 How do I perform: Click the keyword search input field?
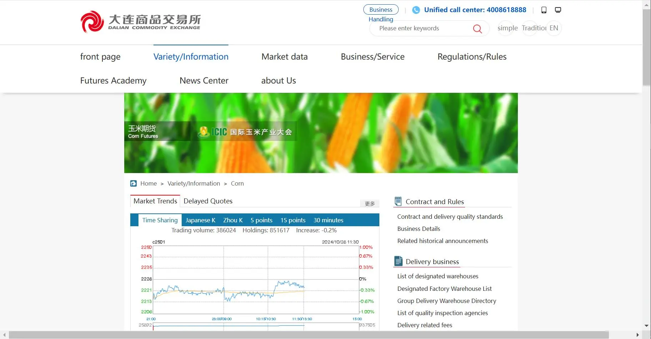tap(425, 28)
